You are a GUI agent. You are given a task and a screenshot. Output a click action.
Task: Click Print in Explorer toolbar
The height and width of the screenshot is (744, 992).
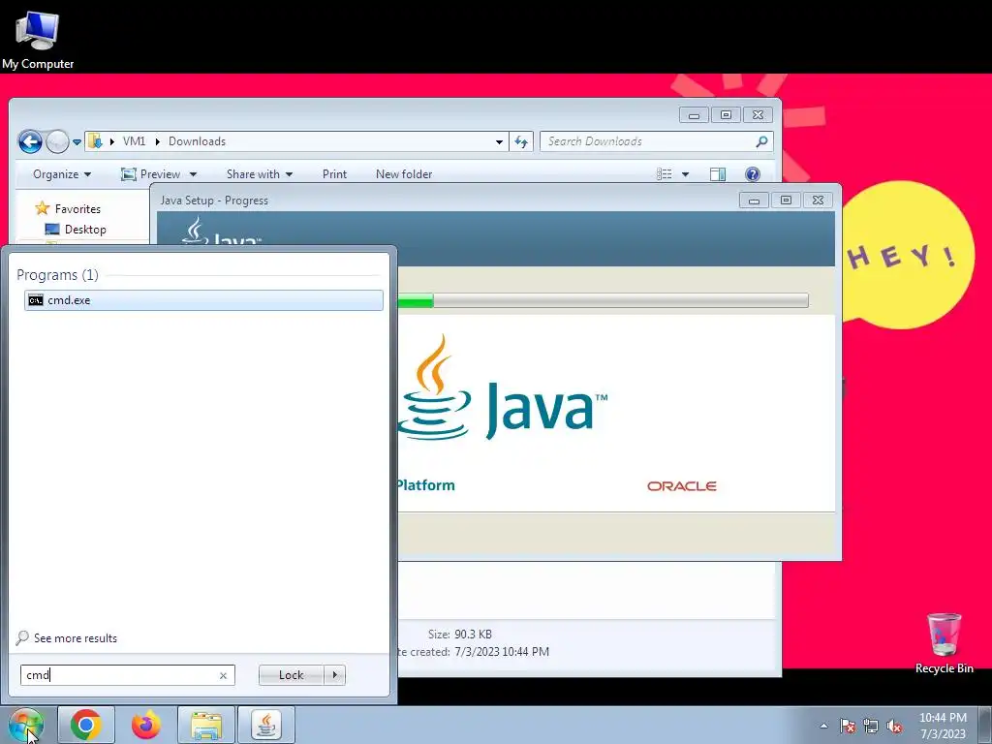(334, 174)
